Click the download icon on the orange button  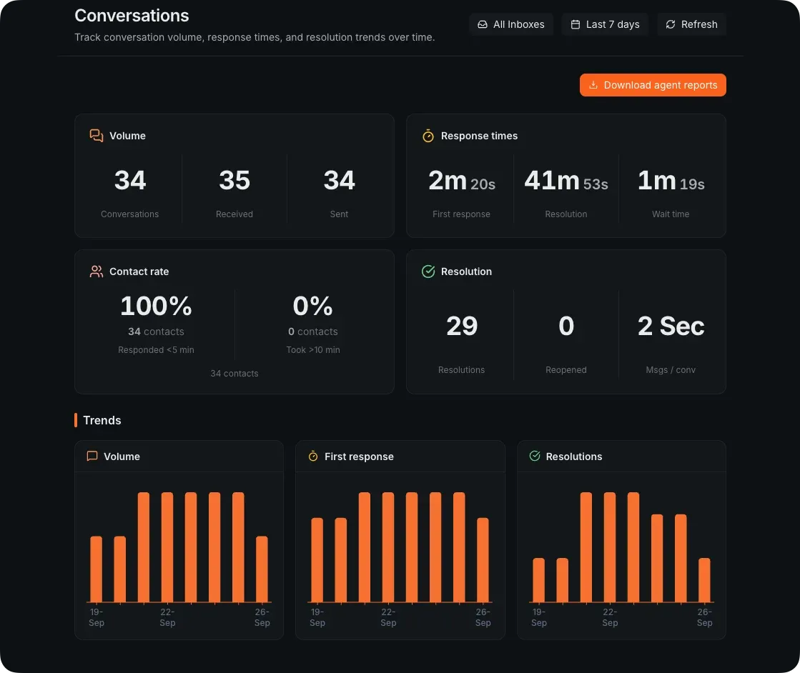(x=593, y=85)
